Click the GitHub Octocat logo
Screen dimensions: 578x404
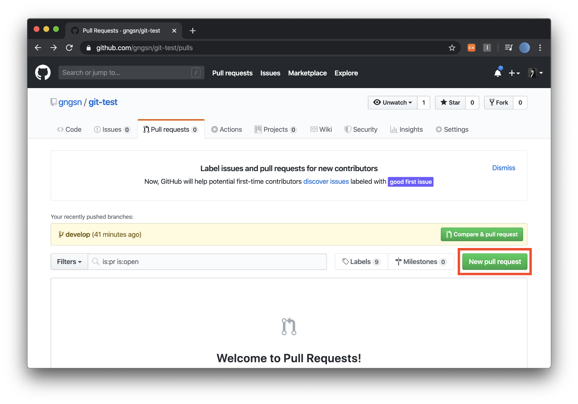(x=43, y=73)
